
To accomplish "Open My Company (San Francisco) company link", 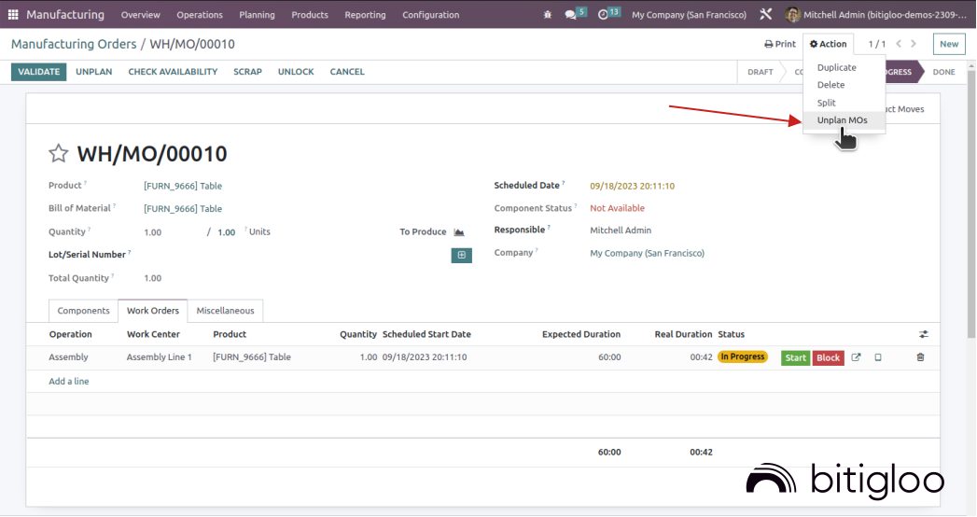I will click(648, 254).
